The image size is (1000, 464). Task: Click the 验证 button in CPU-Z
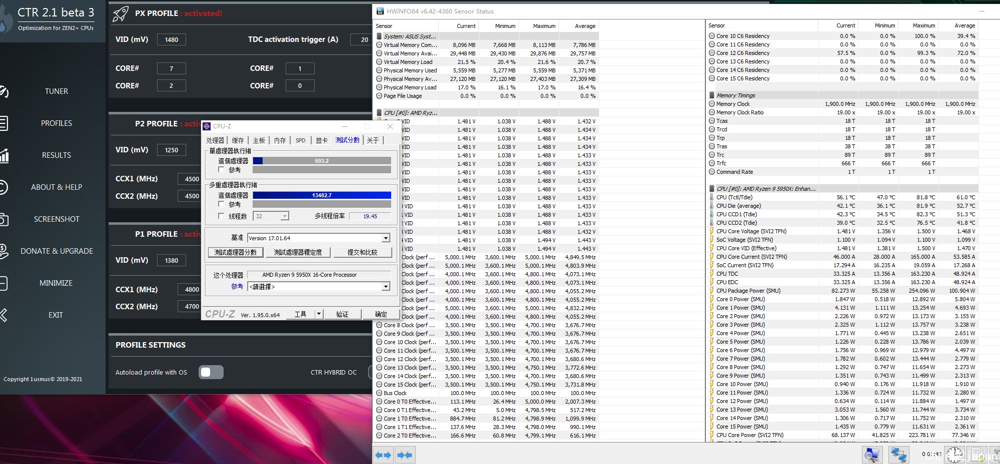click(342, 314)
